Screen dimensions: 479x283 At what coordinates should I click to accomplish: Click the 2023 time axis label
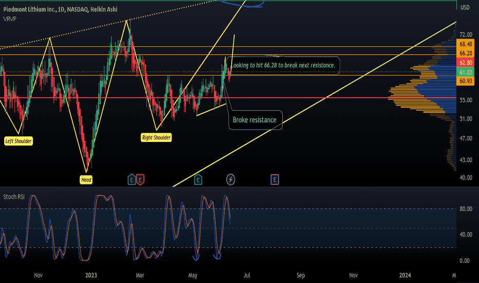point(91,275)
